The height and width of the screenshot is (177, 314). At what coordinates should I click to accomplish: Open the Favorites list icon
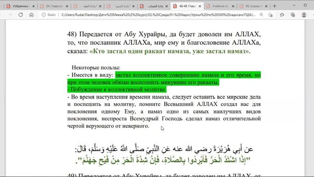coord(282,15)
